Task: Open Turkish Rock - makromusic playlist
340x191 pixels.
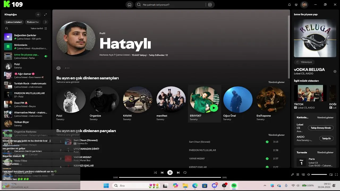Action: point(26,85)
